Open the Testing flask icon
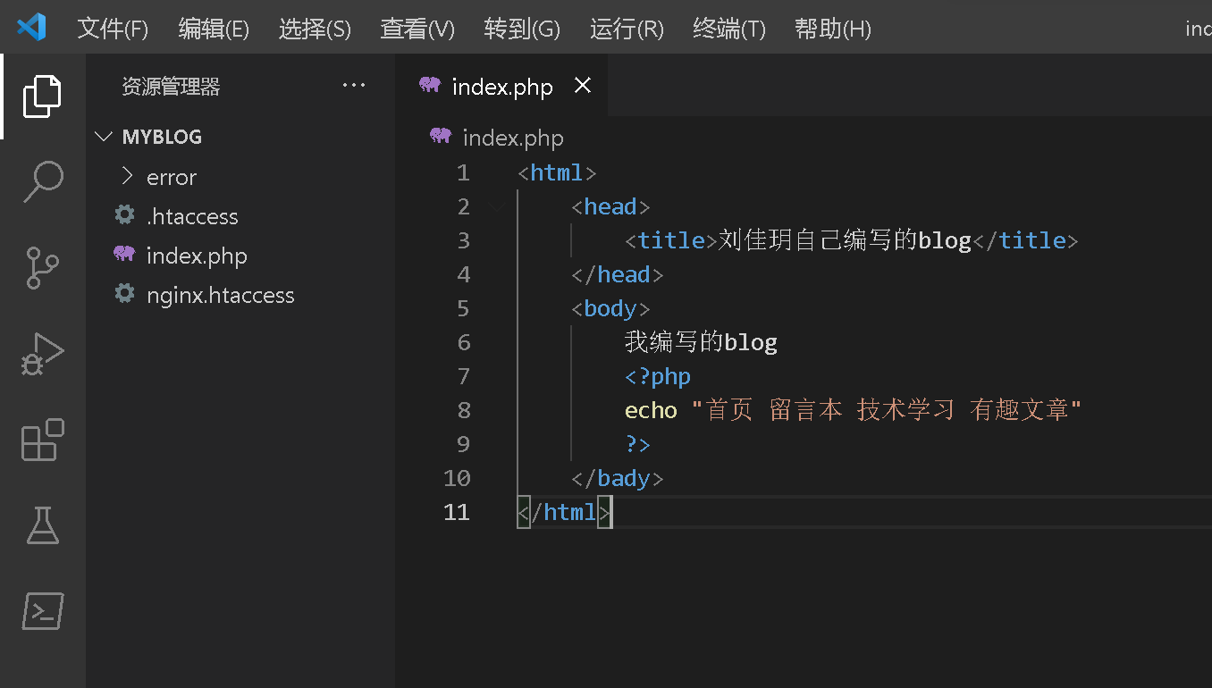Viewport: 1212px width, 688px height. 42,525
